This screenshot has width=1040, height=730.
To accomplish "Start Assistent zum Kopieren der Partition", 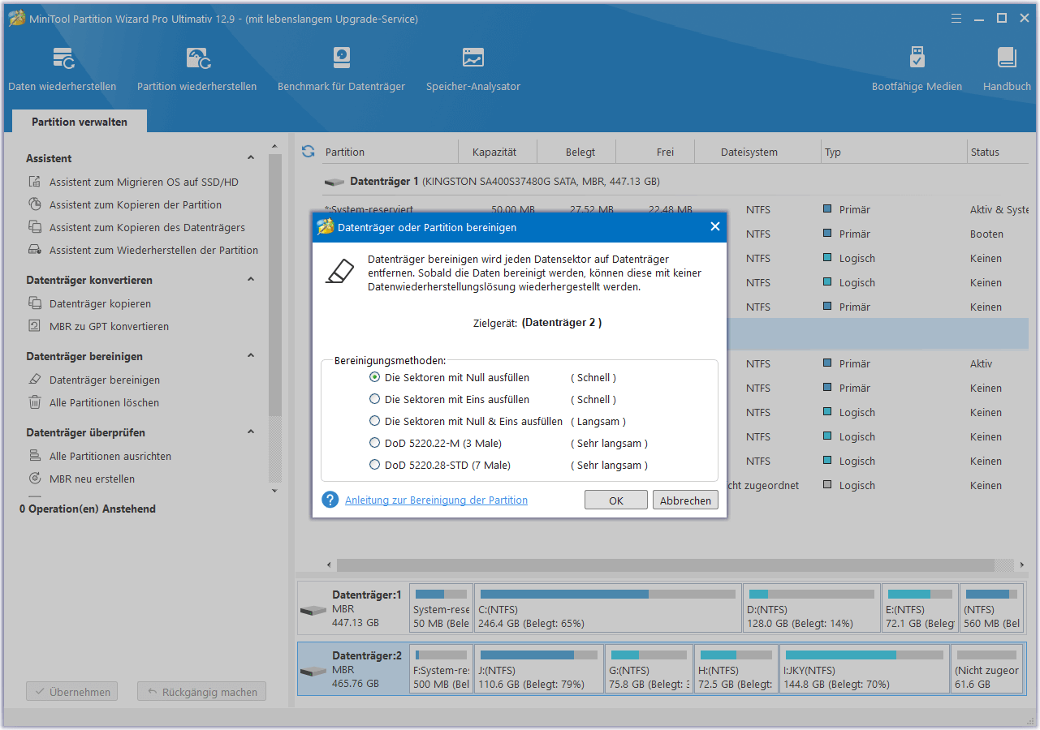I will tap(125, 205).
